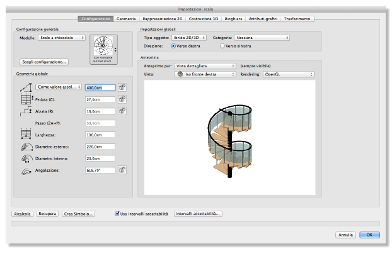Switch to the Rappresentazione 2D tab
This screenshot has height=256, width=392.
[162, 19]
